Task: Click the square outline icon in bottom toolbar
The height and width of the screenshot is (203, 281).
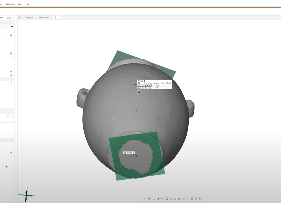Action: coord(167,199)
